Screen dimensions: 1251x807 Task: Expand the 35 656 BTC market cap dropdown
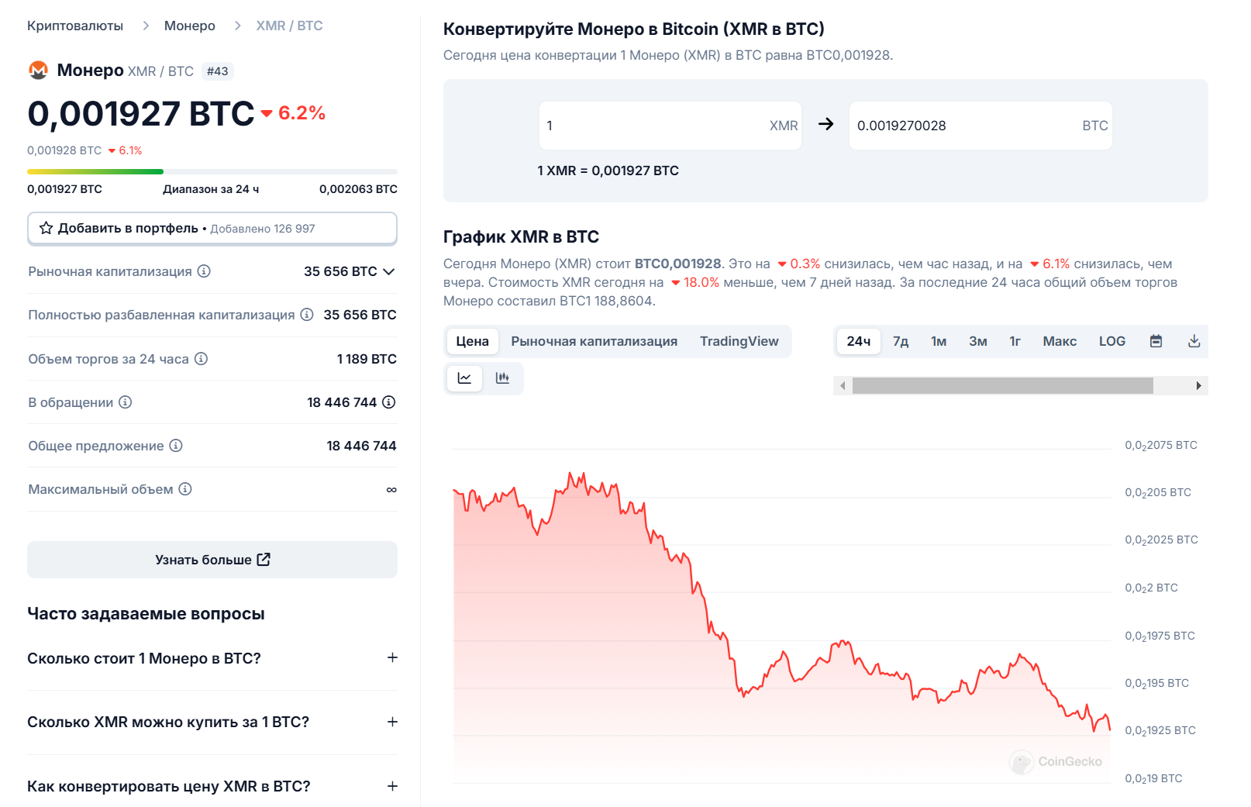pos(389,271)
